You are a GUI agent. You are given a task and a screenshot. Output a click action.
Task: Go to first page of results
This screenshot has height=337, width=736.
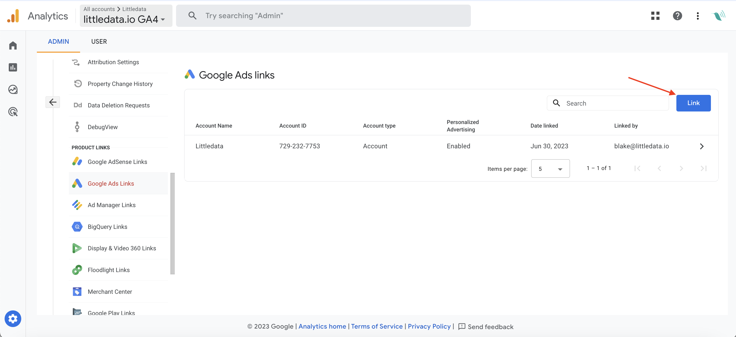point(637,168)
